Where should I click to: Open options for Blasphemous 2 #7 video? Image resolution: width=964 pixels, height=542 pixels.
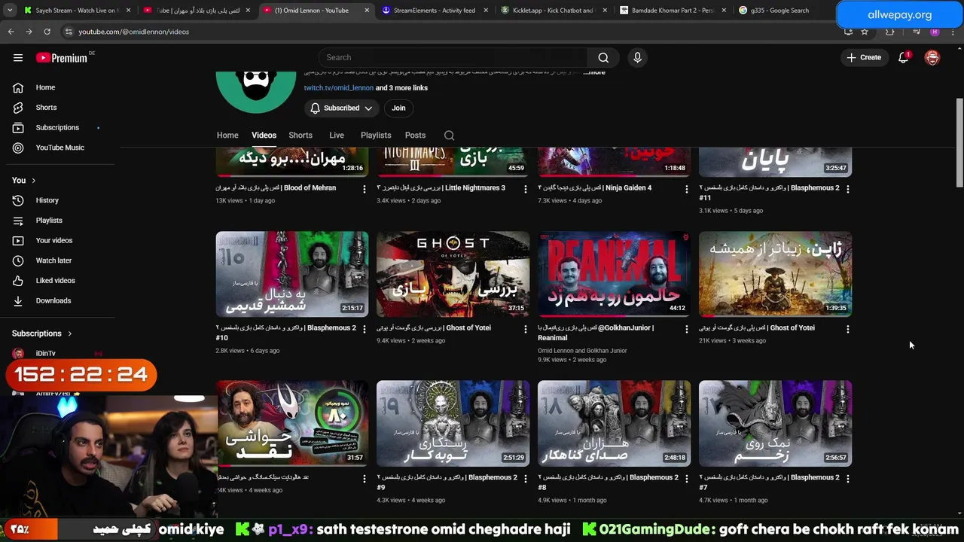847,479
